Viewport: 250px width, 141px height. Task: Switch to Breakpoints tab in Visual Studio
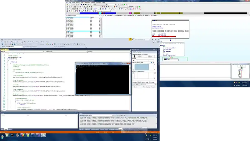pos(87,129)
